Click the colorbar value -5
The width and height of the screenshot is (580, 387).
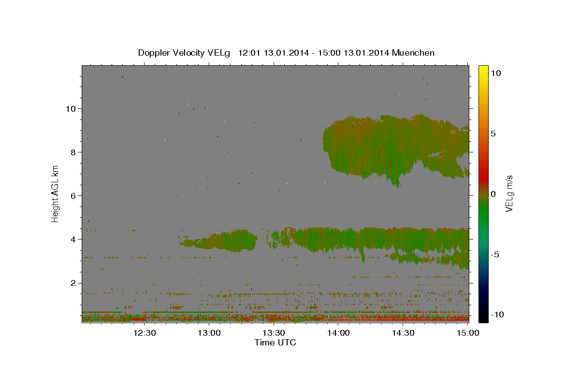click(495, 254)
